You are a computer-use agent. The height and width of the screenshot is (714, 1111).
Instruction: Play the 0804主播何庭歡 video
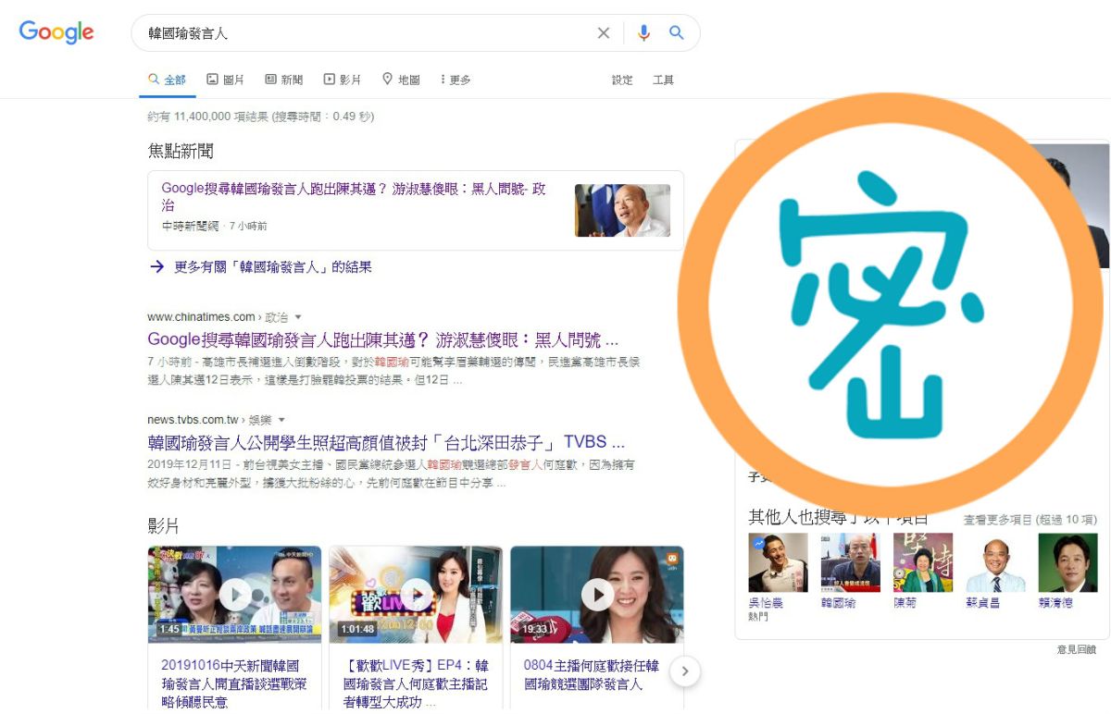click(597, 594)
